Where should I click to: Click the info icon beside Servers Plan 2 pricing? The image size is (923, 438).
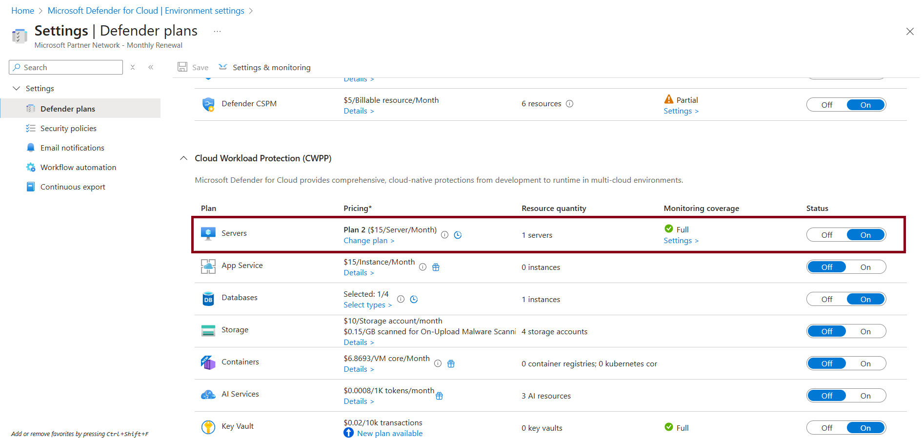[x=445, y=235]
